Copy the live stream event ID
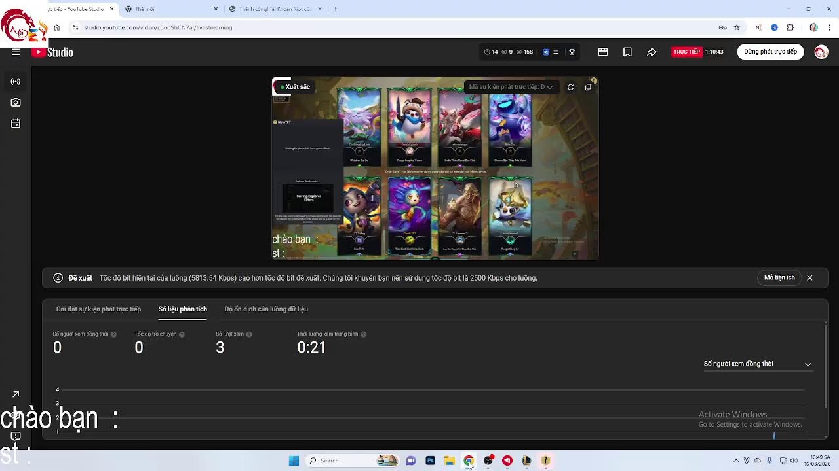Screen dimensions: 839x471 [588, 87]
